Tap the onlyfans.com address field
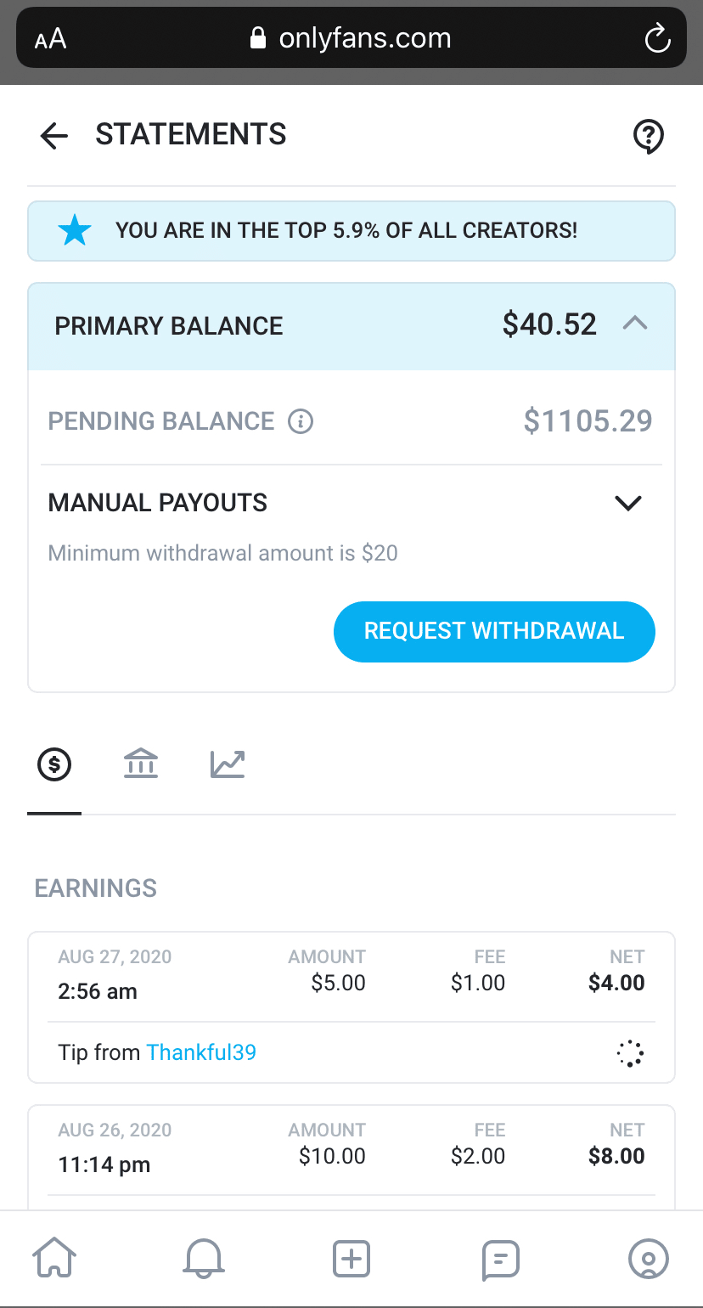 (351, 38)
